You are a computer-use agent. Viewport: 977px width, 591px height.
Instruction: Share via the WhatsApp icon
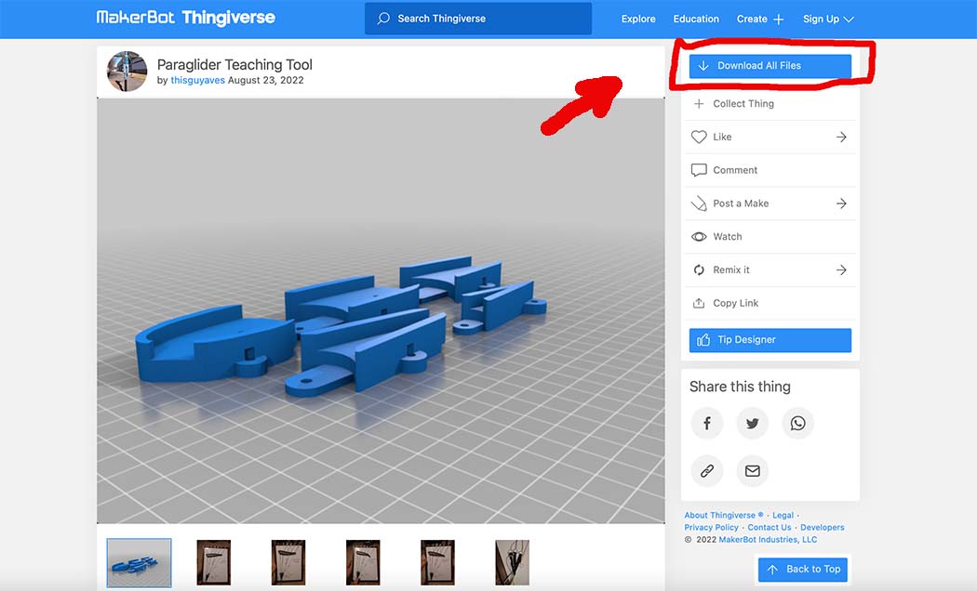[x=797, y=424]
